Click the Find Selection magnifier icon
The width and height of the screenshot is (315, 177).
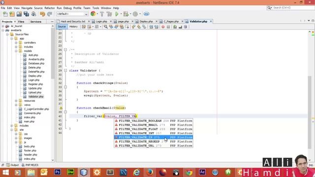click(x=105, y=27)
